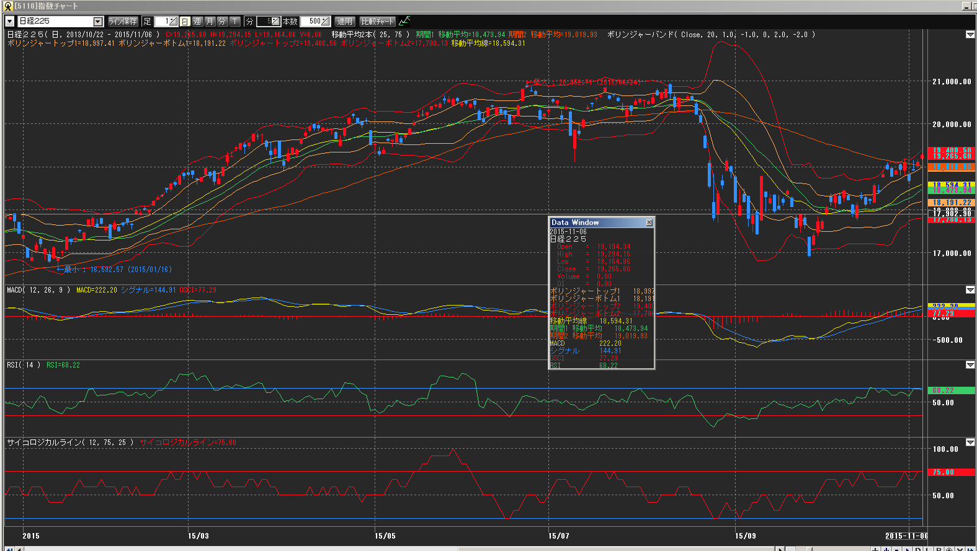Click the line chart icon in toolbar
This screenshot has height=551, width=977.
[x=404, y=21]
